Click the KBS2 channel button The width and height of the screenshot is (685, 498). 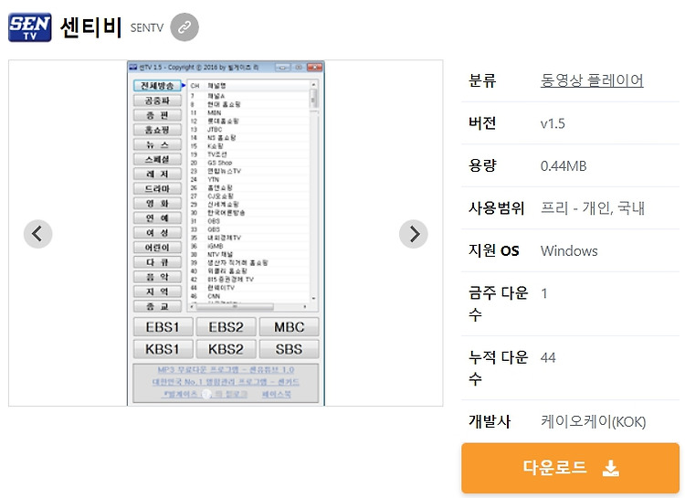pos(226,349)
